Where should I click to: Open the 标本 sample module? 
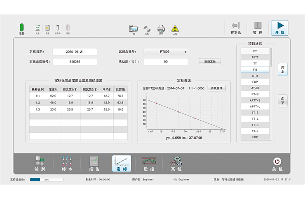(x=67, y=164)
